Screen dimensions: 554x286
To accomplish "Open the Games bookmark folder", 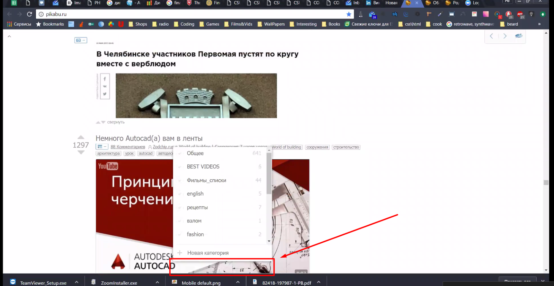I will 209,24.
